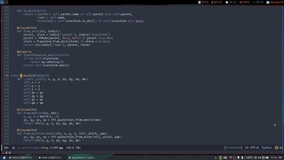Click the self.qw = qw line

click(x=33, y=103)
